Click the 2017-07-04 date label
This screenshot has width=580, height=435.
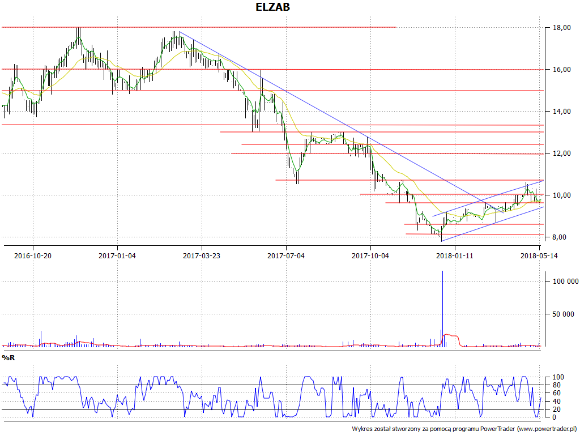tap(286, 255)
